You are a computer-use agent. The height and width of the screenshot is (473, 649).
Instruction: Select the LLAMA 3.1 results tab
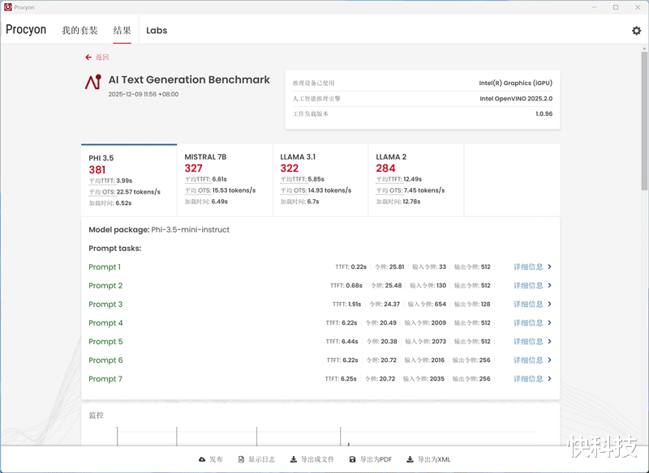[320, 181]
